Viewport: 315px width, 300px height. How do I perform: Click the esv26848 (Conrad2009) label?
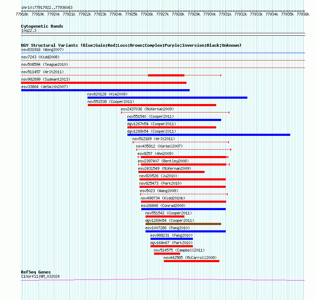coord(163,206)
